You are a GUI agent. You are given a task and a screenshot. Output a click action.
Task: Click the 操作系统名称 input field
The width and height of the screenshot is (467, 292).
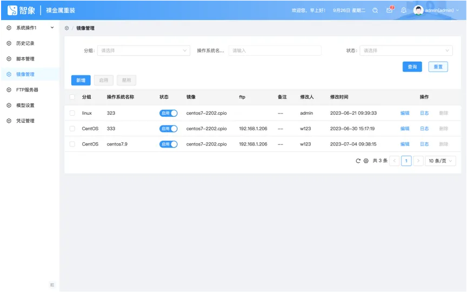coord(275,51)
